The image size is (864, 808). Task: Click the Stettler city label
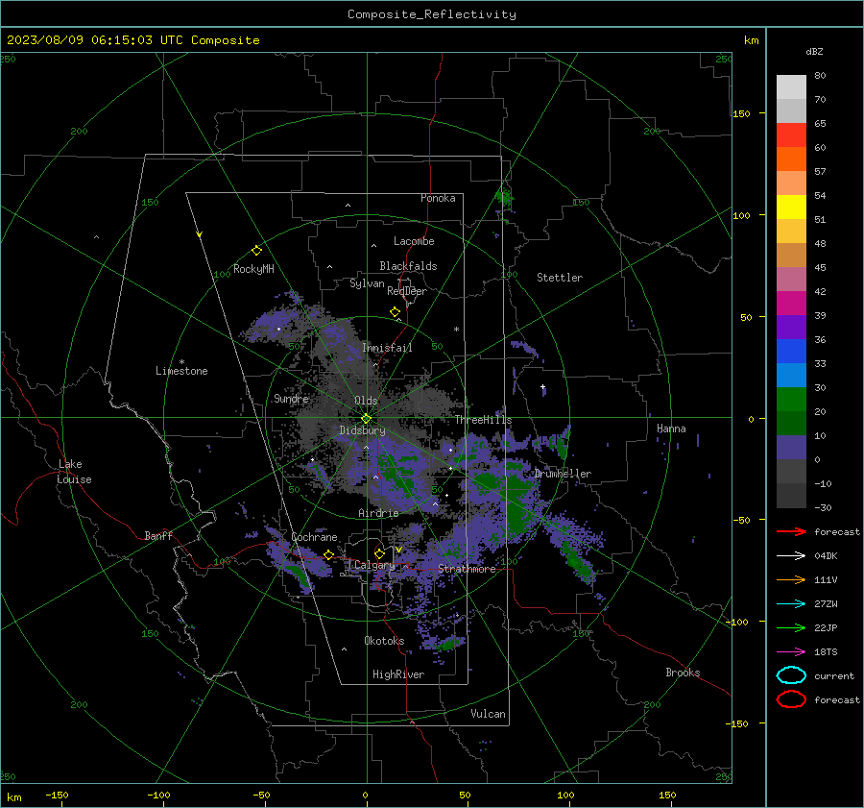560,278
